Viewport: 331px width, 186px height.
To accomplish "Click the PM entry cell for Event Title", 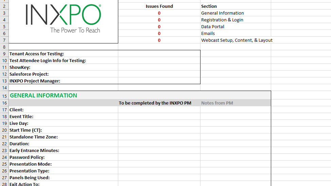I will click(x=159, y=116).
